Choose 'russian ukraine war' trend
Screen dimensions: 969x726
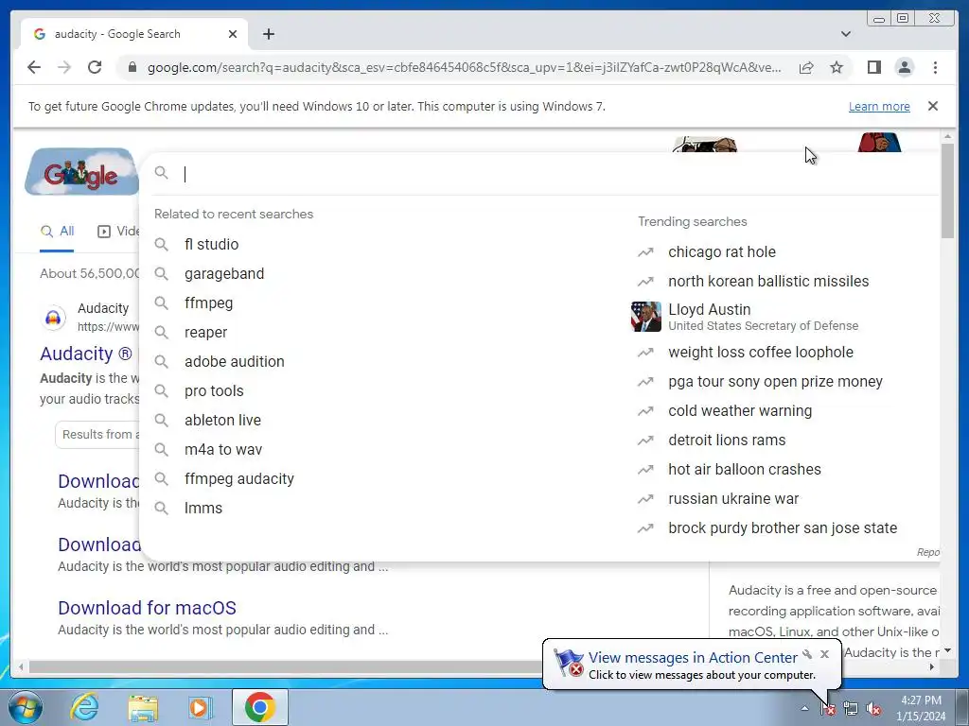(x=733, y=499)
